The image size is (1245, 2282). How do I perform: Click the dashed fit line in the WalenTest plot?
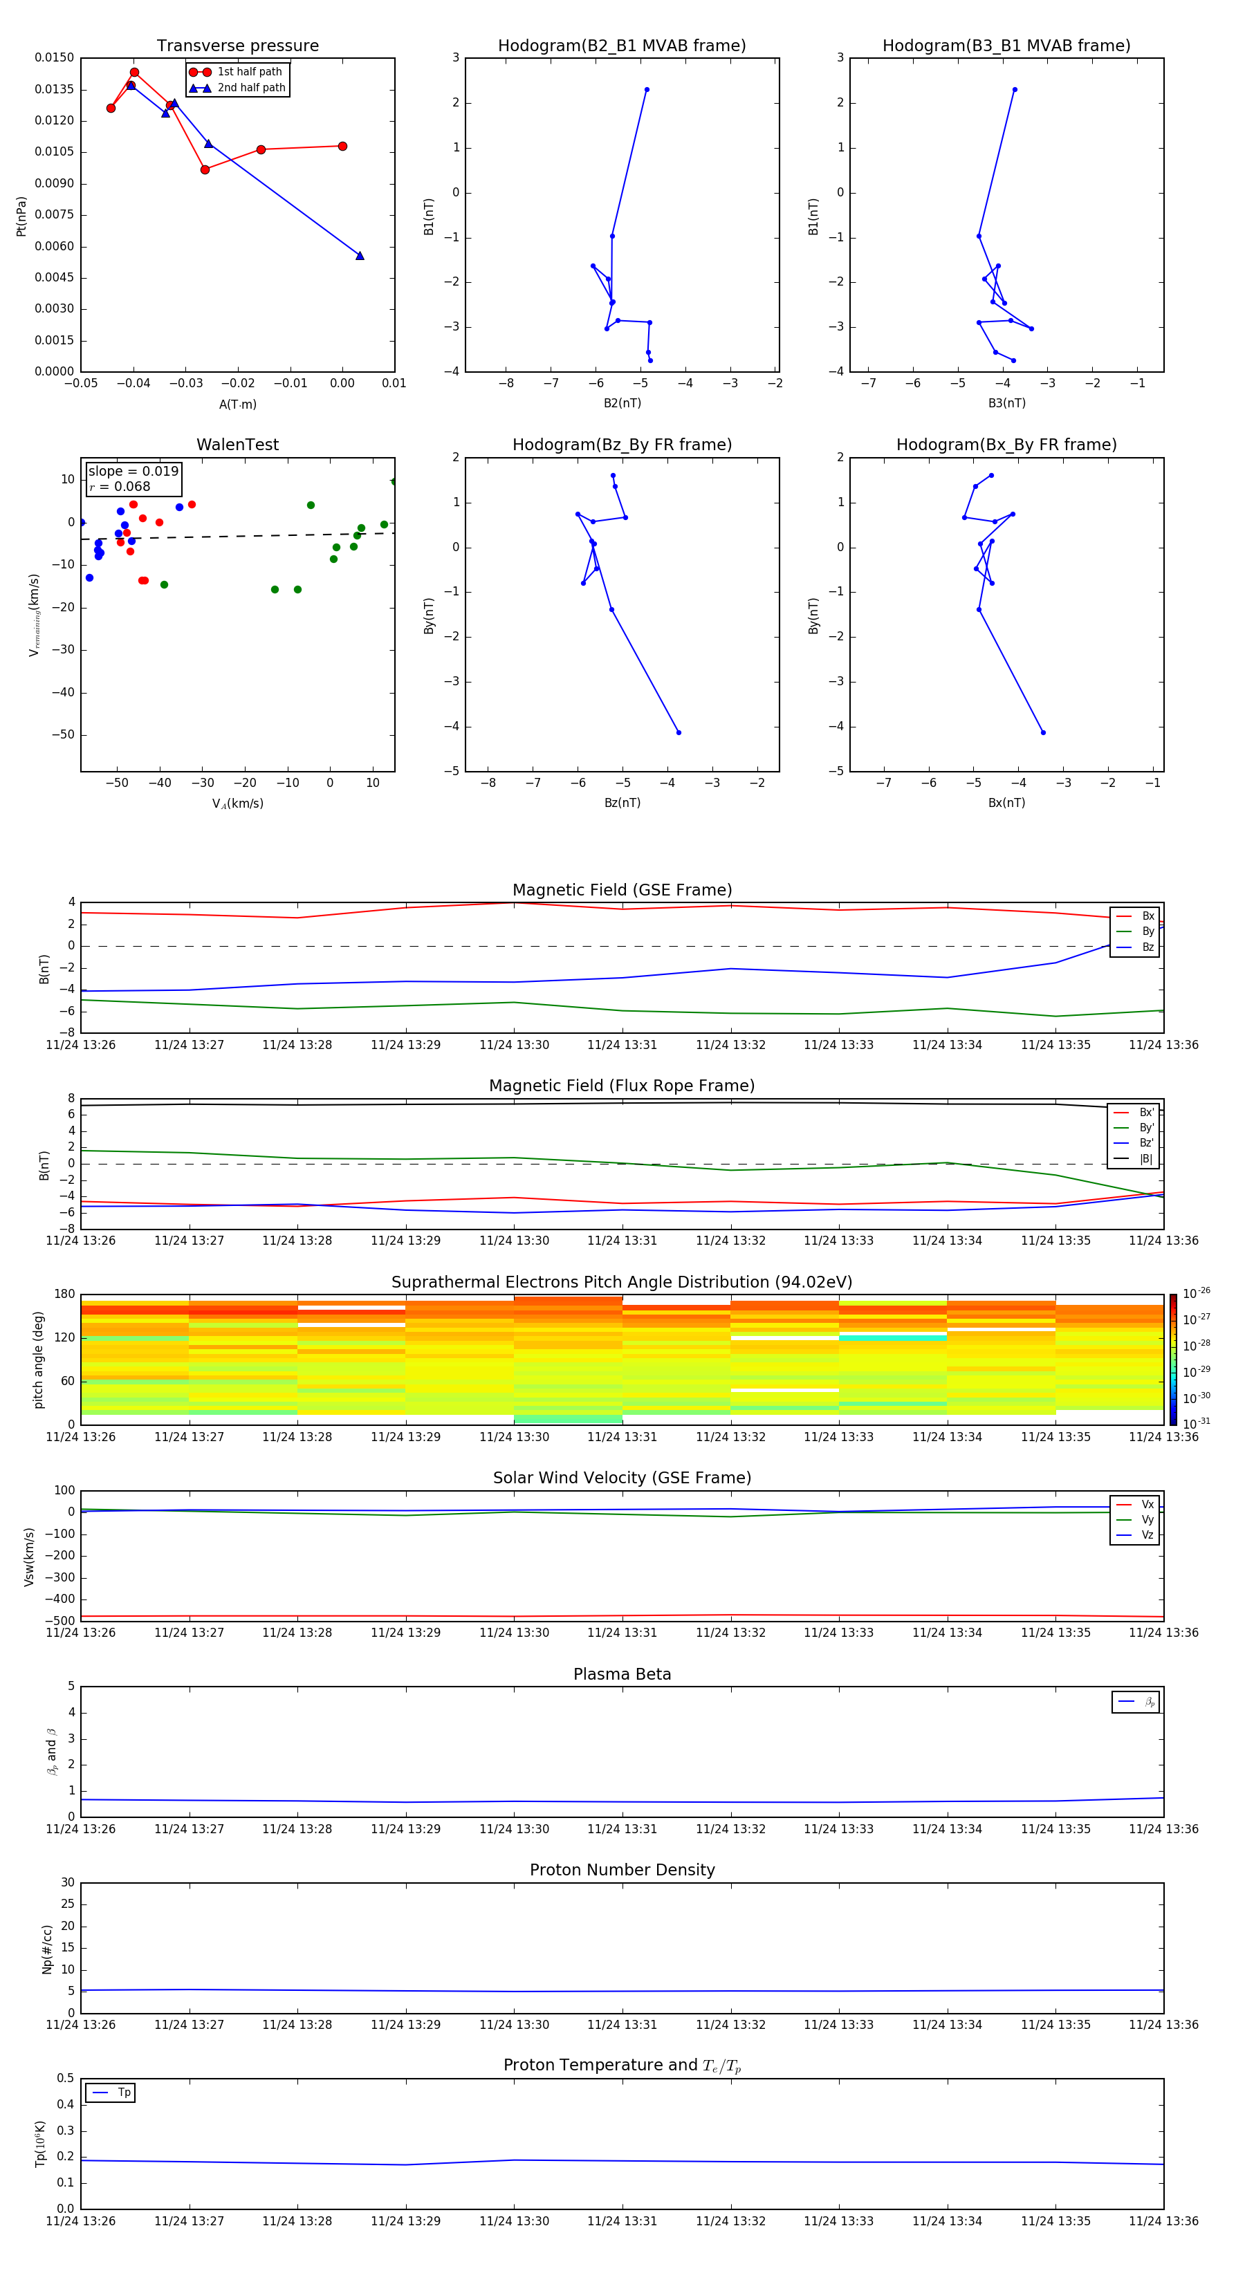[x=239, y=536]
